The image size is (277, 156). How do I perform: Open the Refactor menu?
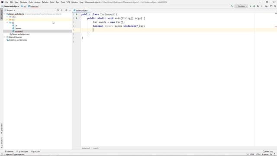45,2
